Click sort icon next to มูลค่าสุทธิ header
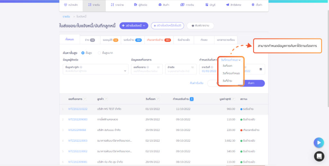 click(234, 99)
